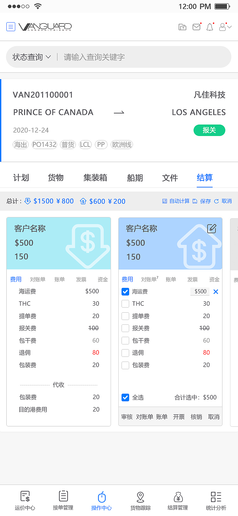Check the THC checkbox
Viewport: 238px width, 516px height.
point(125,304)
